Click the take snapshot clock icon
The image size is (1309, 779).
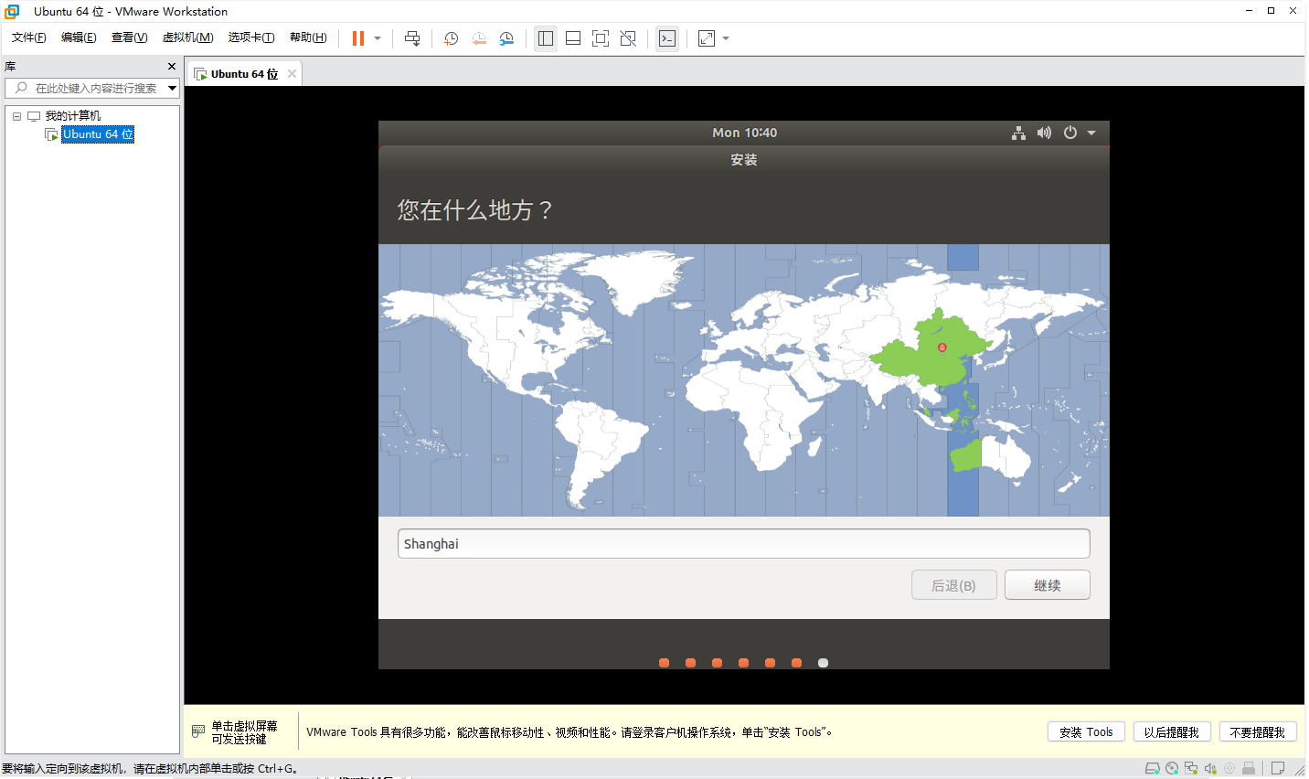(x=451, y=38)
